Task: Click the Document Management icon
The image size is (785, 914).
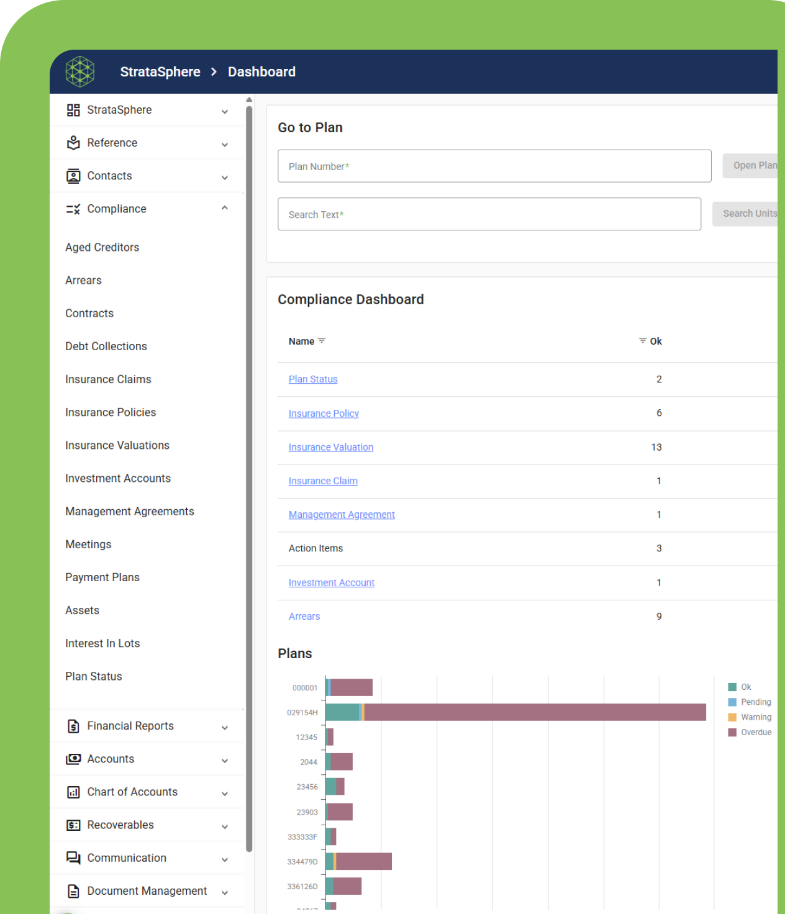Action: pyautogui.click(x=73, y=891)
